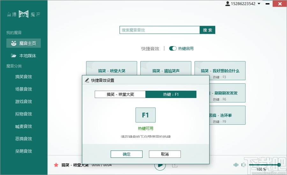Cancel with the 取消 button
Viewport: 287px width, 175px height.
click(x=165, y=154)
